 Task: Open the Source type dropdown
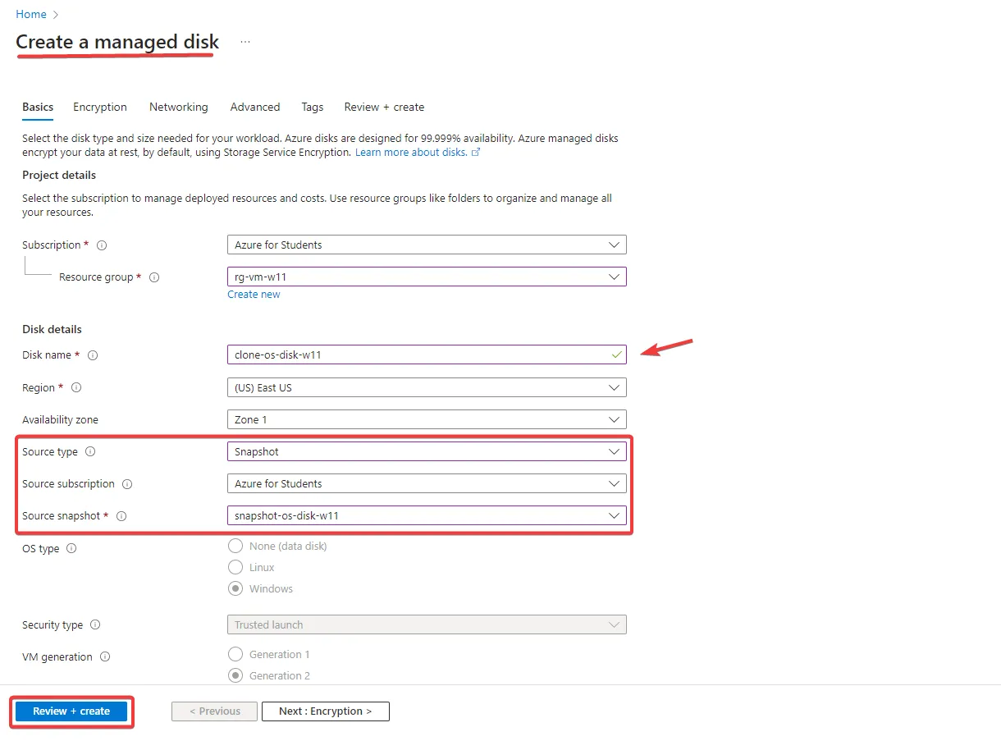(x=427, y=451)
